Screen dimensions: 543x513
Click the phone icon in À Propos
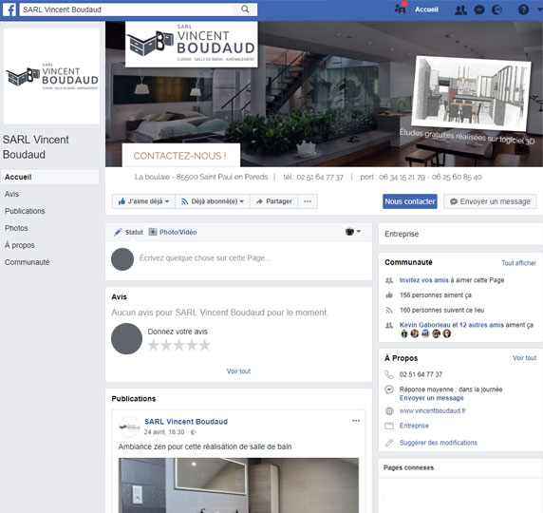coord(389,374)
